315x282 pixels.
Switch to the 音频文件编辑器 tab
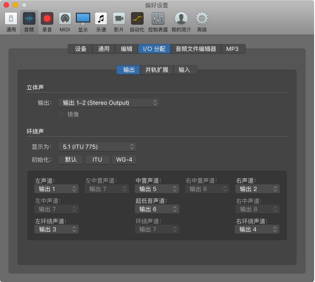[x=196, y=49]
